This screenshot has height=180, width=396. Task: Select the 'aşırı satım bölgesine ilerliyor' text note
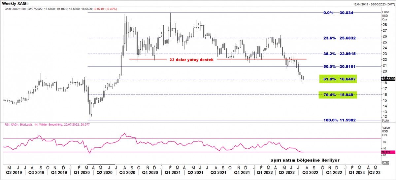(305, 160)
